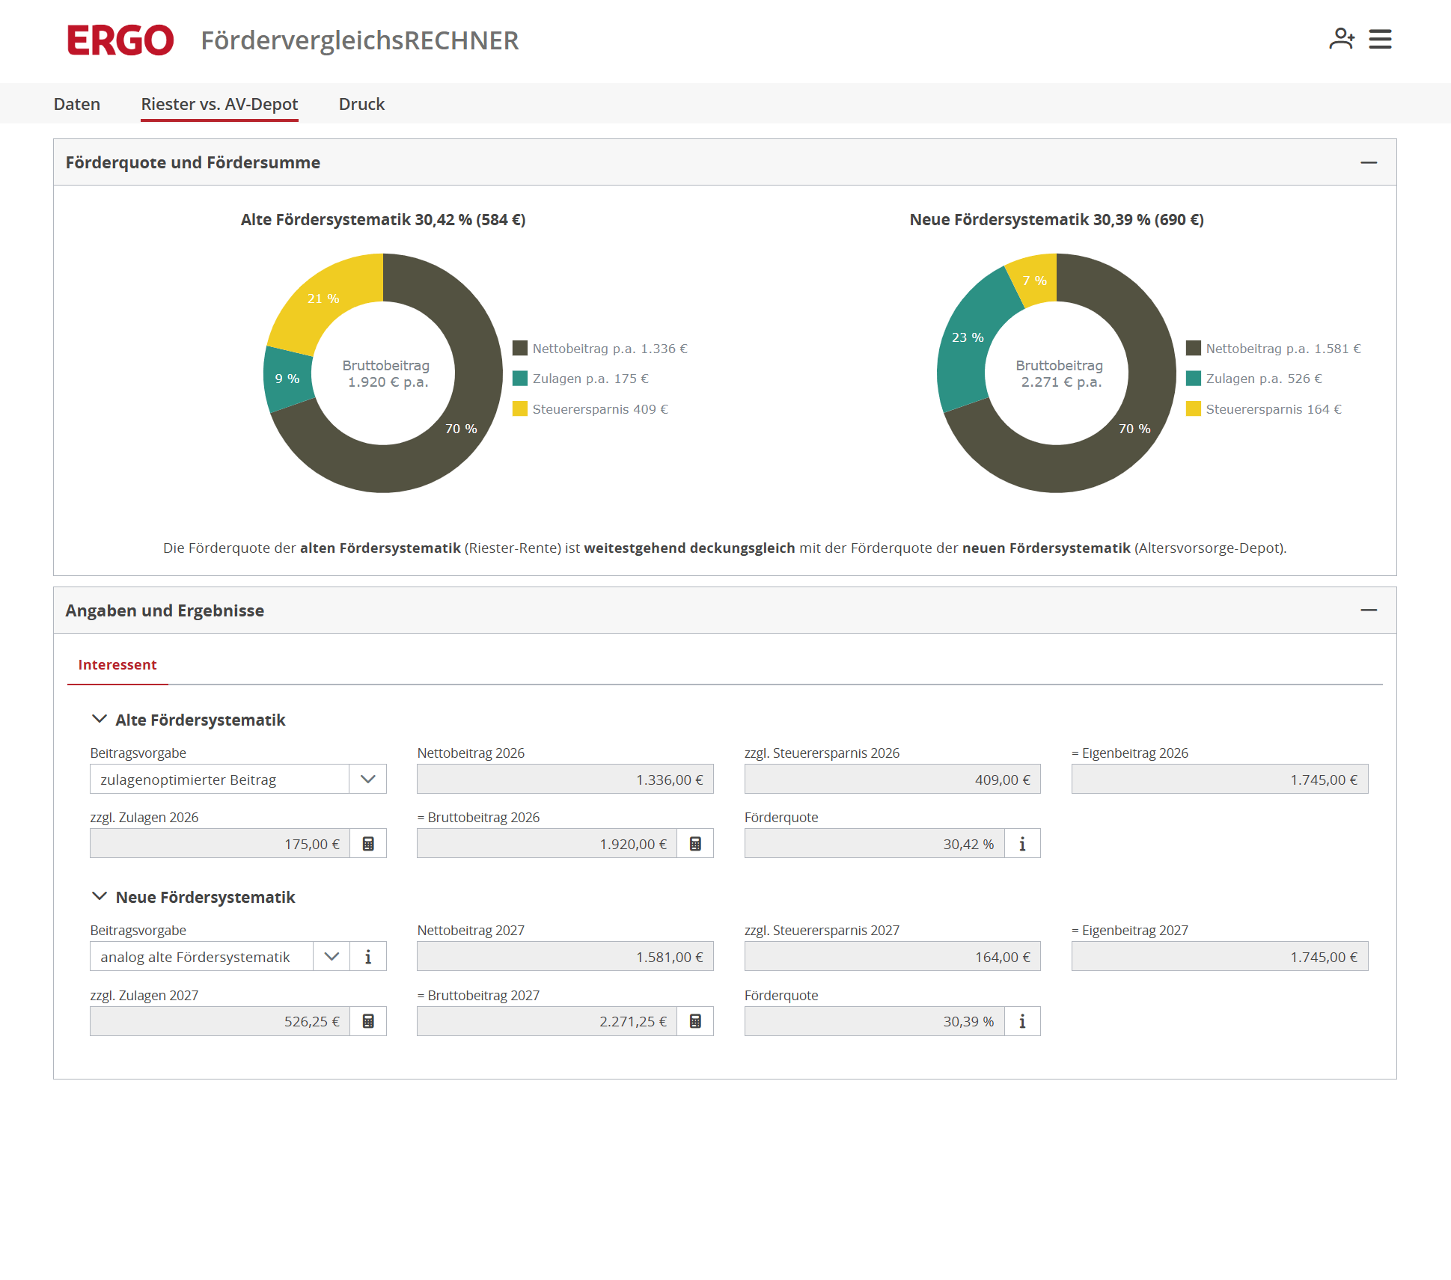Open the zulagenoptimierter Beitrag dropdown

[238, 779]
